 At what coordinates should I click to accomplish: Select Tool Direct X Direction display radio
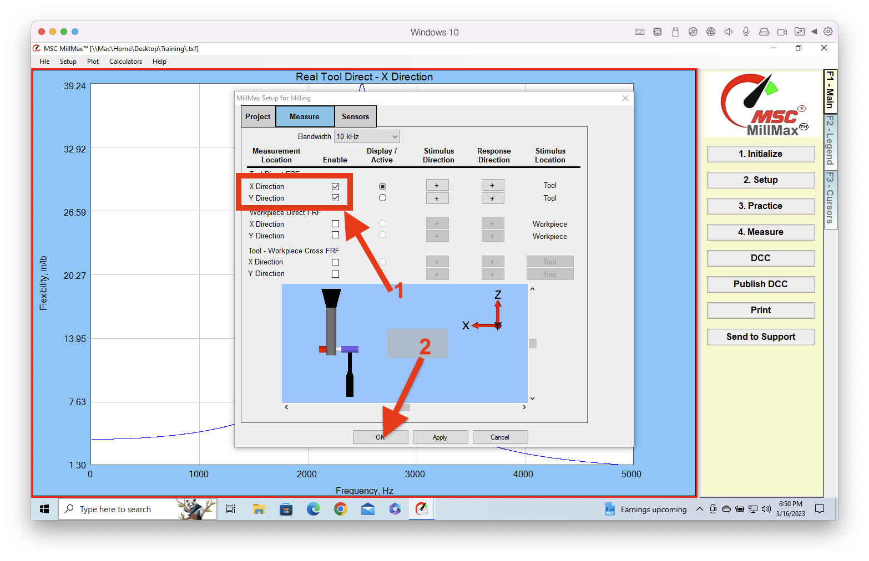[x=382, y=186]
